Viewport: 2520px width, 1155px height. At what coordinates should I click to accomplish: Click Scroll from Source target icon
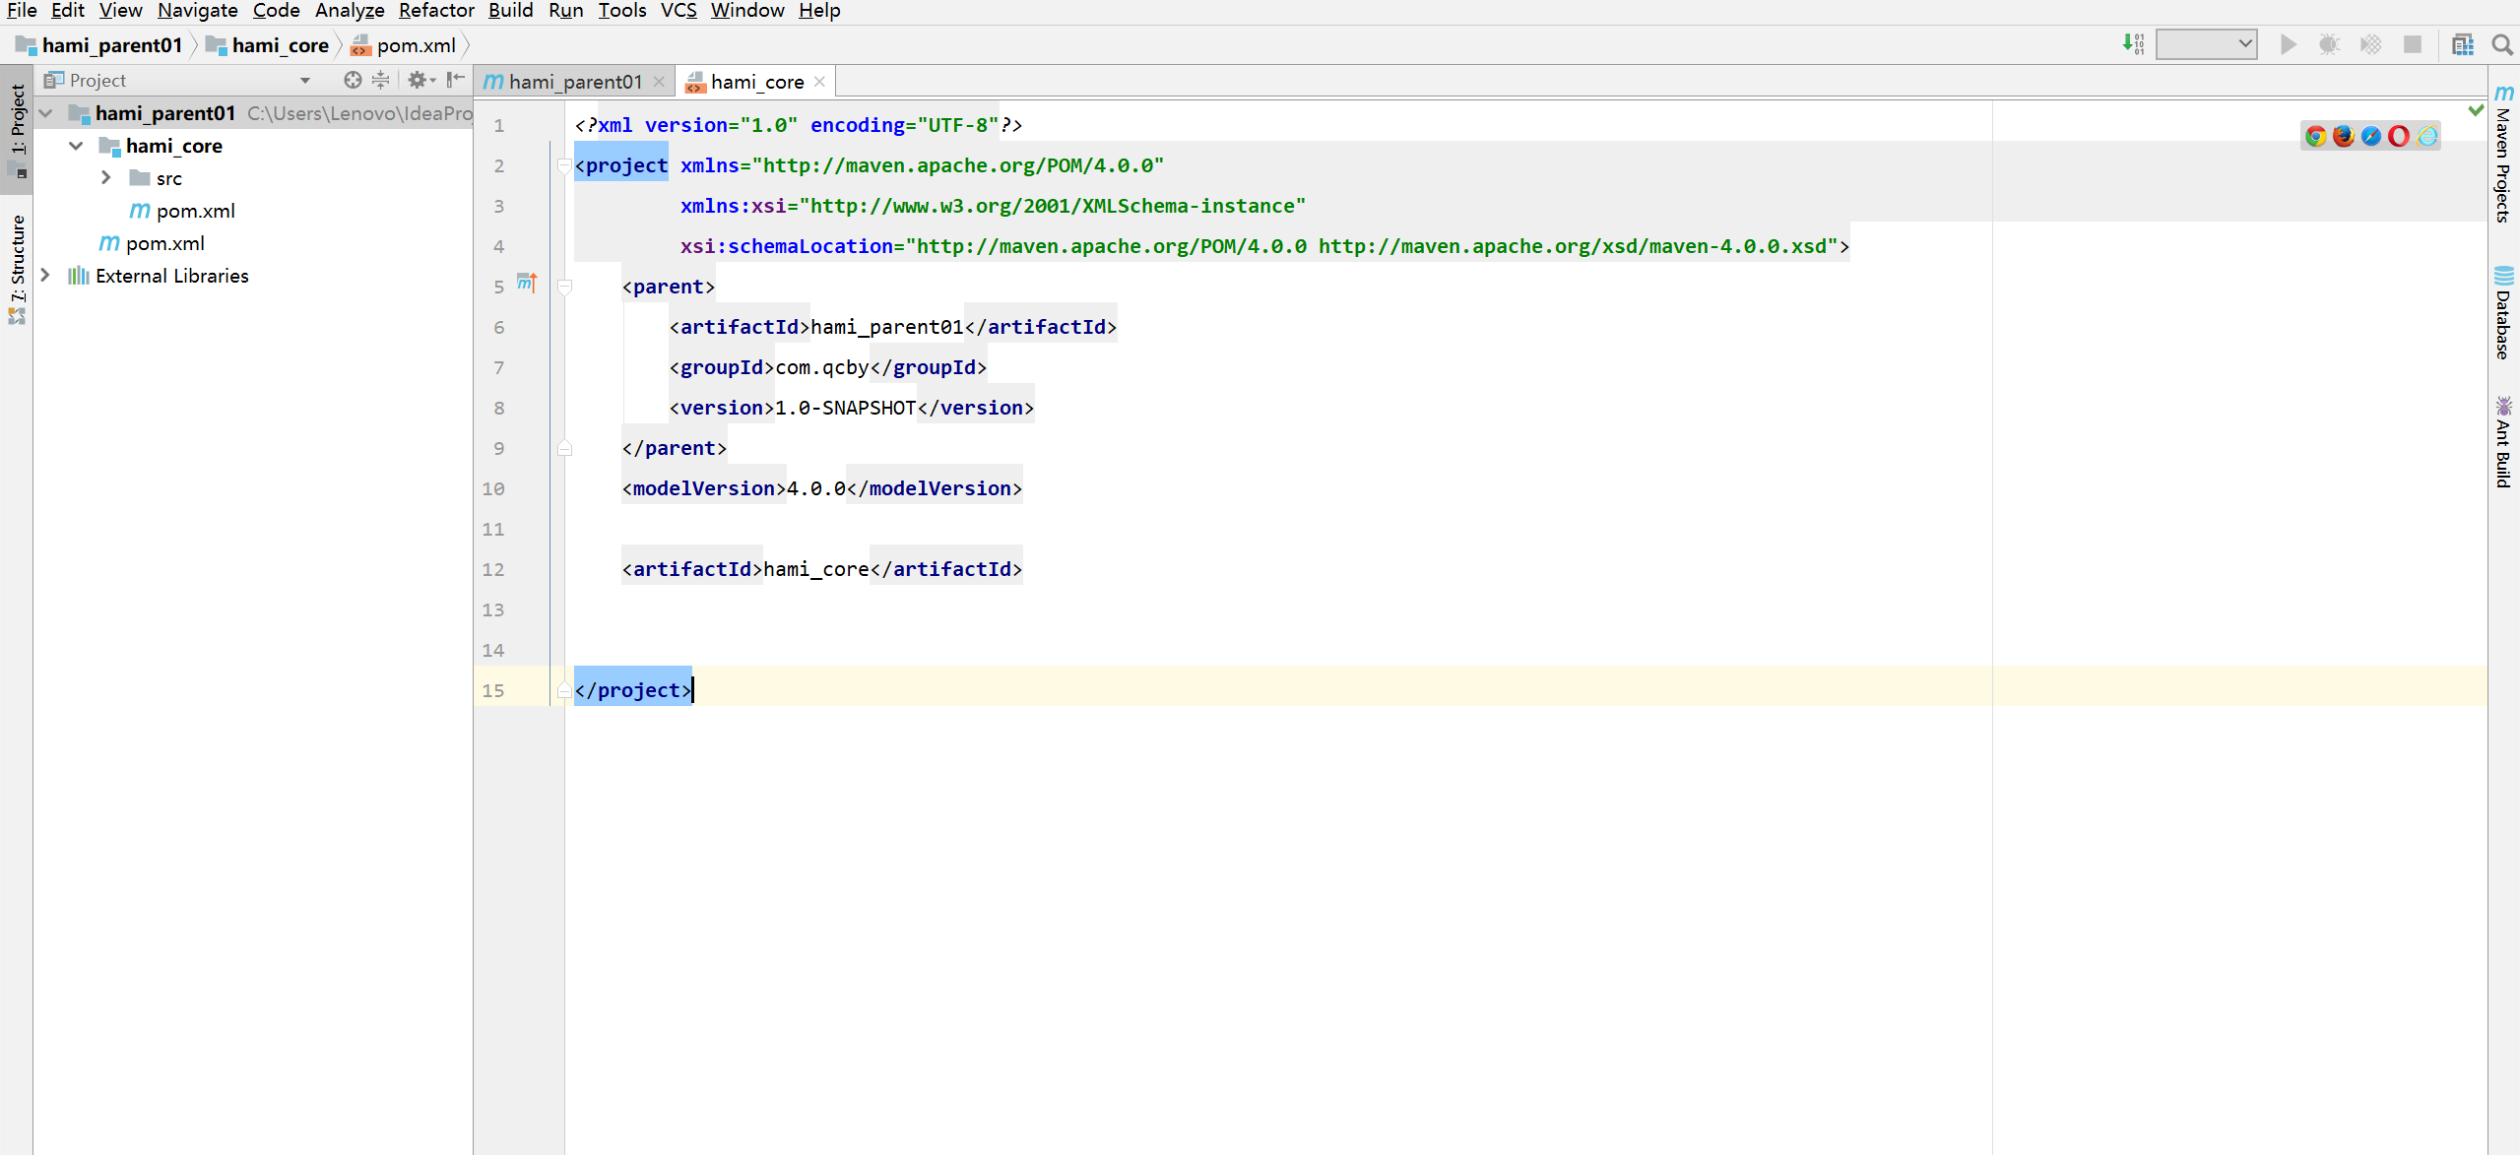[352, 80]
